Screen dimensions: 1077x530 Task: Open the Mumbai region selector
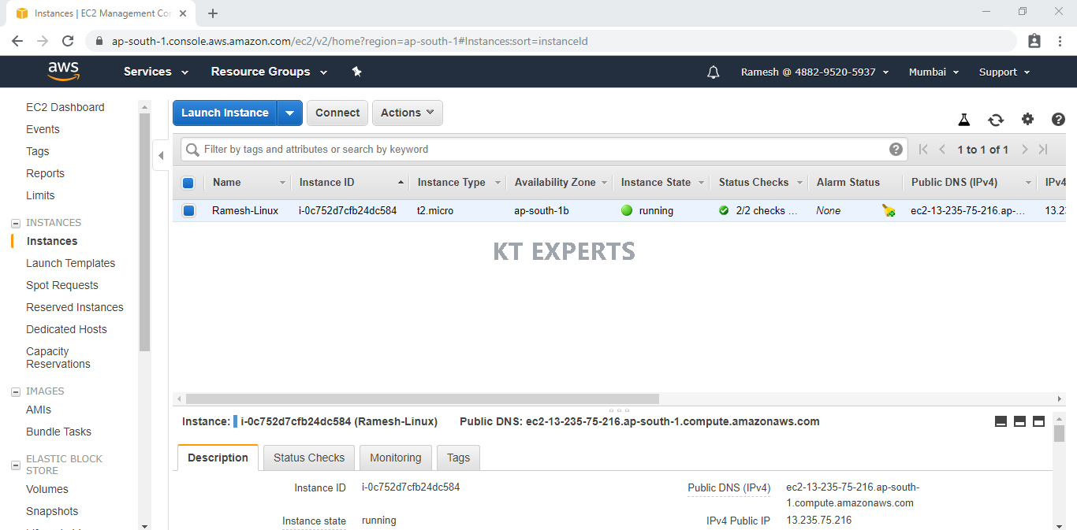[x=934, y=72]
